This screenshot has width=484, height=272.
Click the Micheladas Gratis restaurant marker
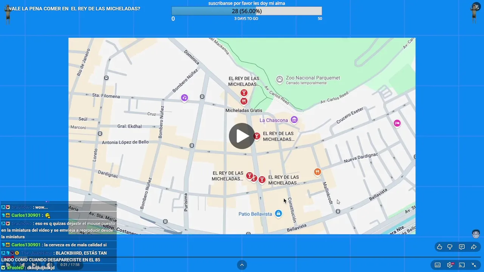point(244,101)
